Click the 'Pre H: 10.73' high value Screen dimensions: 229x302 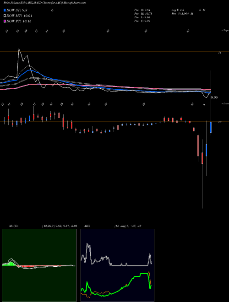[142, 14]
